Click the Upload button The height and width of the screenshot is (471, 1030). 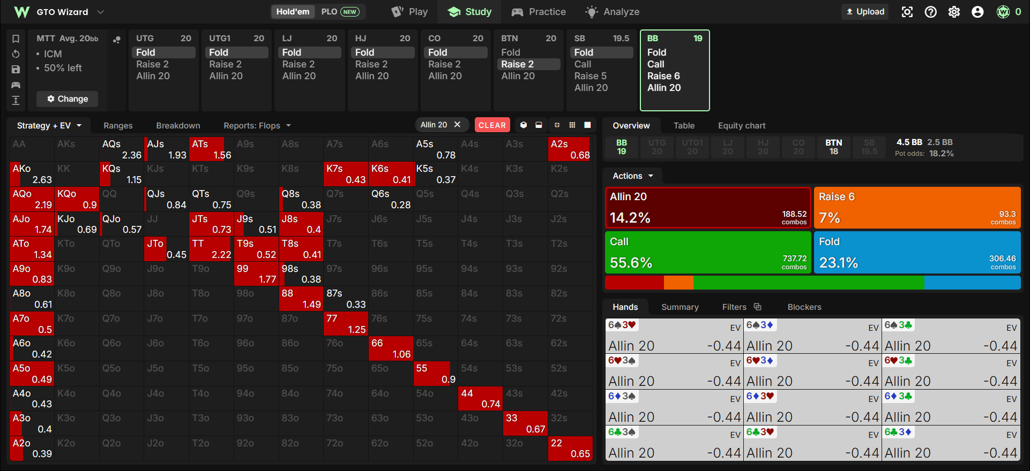[x=865, y=12]
